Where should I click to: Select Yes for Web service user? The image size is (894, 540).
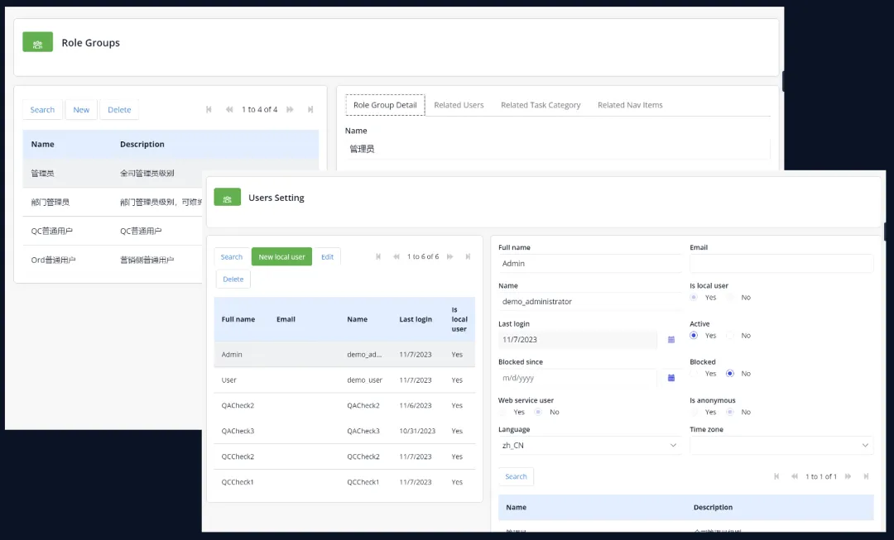point(502,412)
